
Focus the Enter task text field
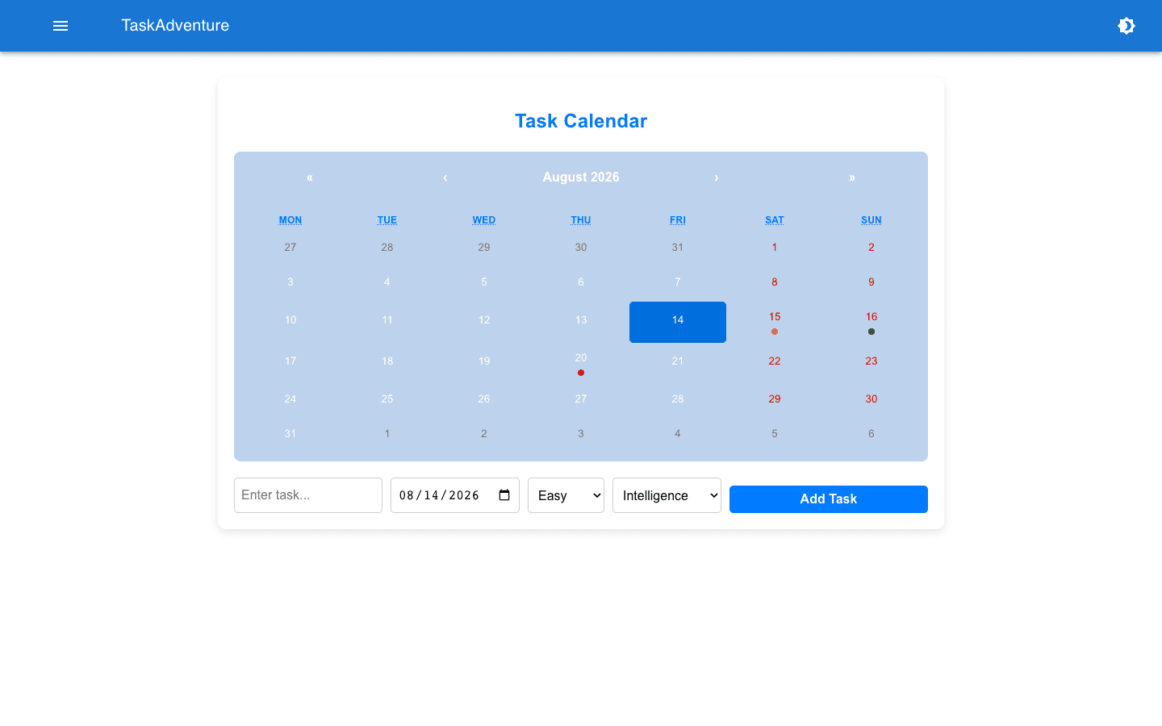[x=308, y=495]
